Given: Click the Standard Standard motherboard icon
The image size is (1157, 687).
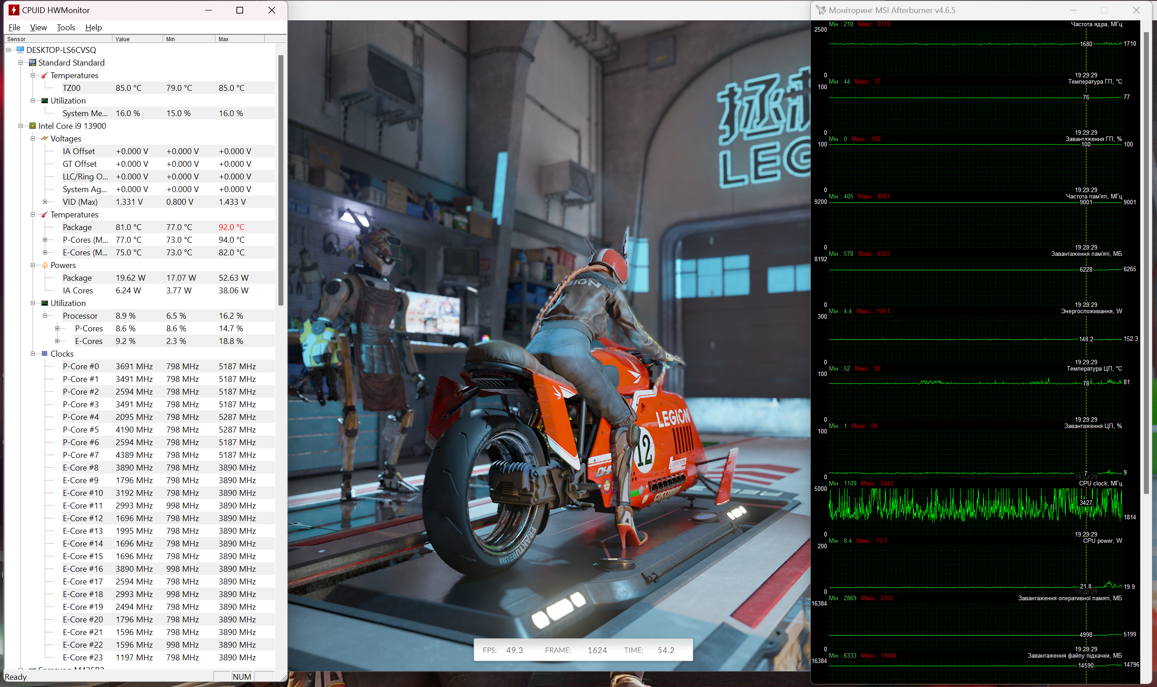Looking at the screenshot, I should [x=33, y=62].
